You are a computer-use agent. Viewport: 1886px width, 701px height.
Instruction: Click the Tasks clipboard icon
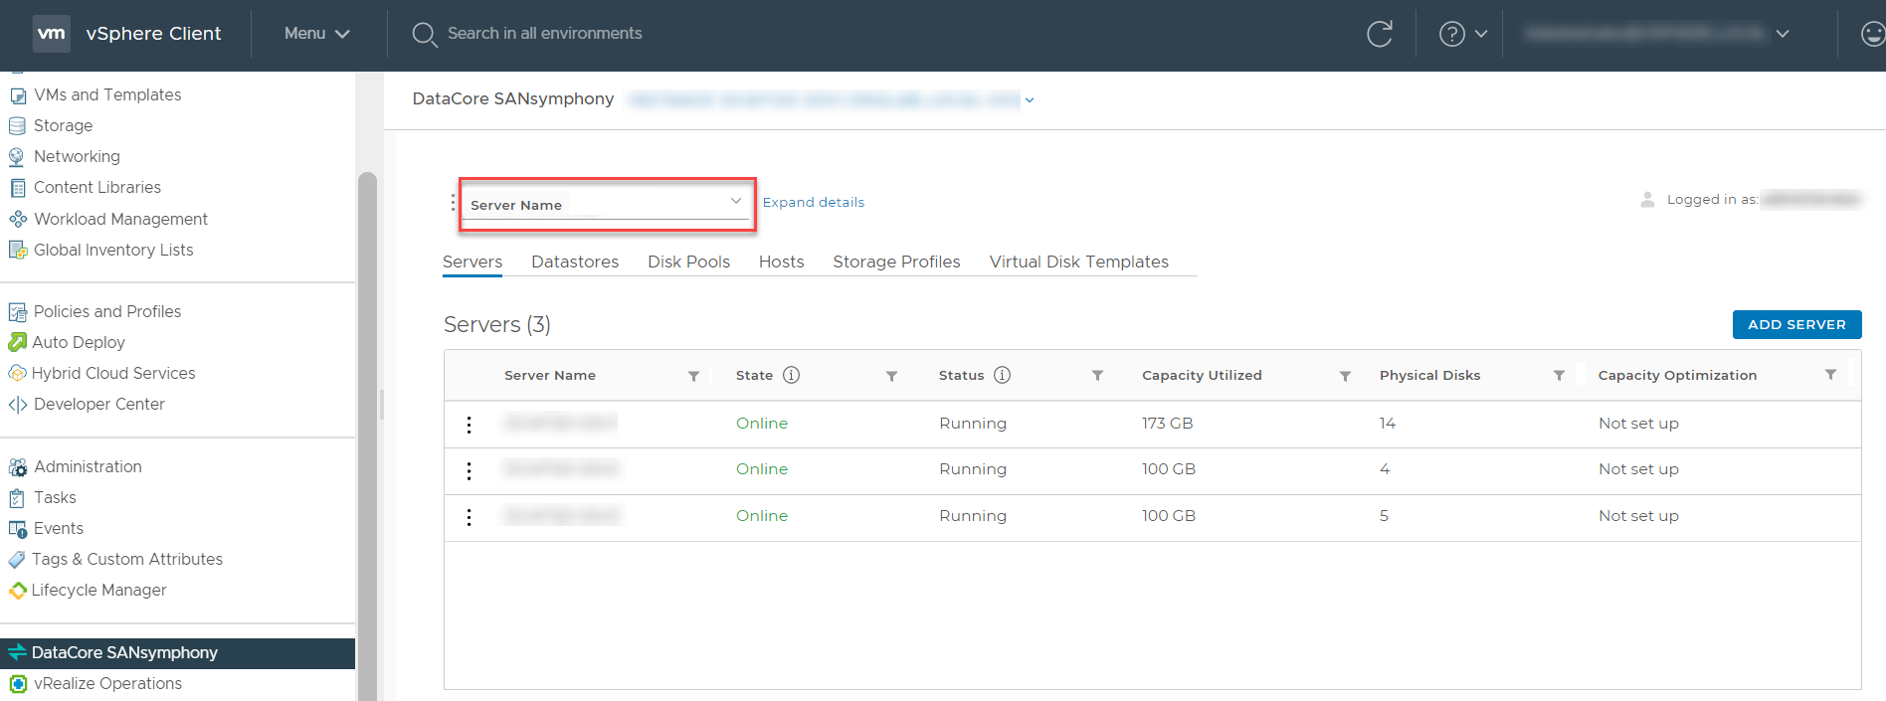[17, 498]
